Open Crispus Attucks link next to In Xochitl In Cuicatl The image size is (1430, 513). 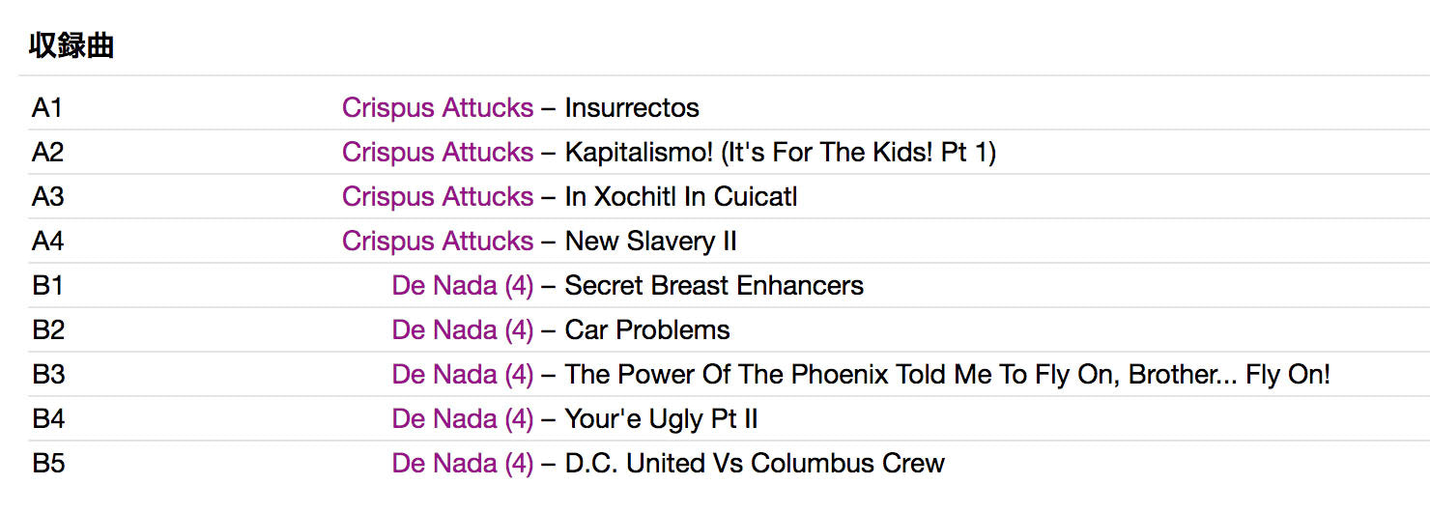437,196
